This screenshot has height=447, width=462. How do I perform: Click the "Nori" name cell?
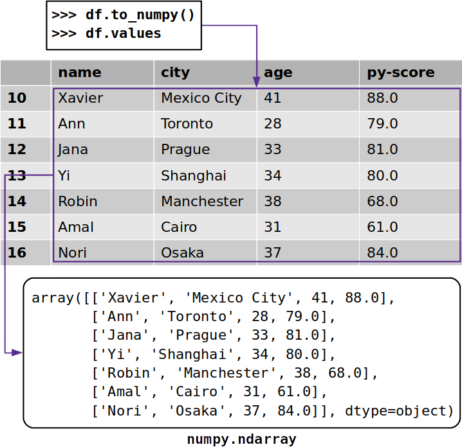pos(72,252)
